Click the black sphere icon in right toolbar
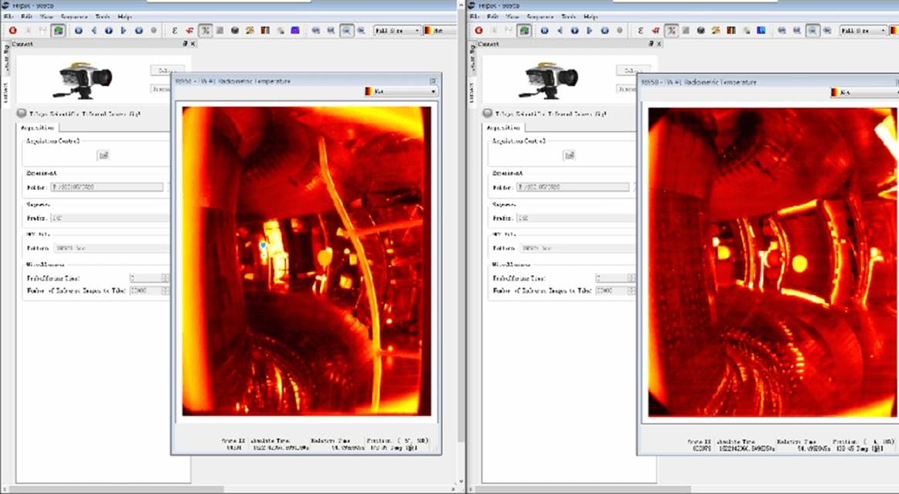899x494 pixels. [700, 31]
